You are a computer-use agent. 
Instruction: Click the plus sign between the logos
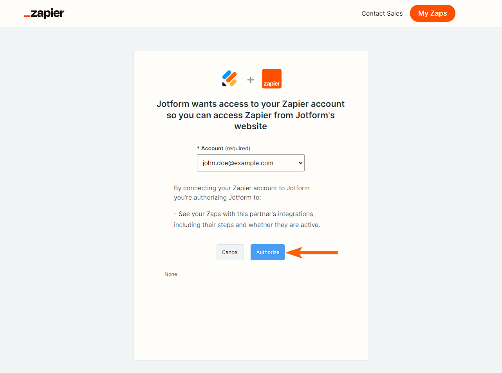click(251, 80)
